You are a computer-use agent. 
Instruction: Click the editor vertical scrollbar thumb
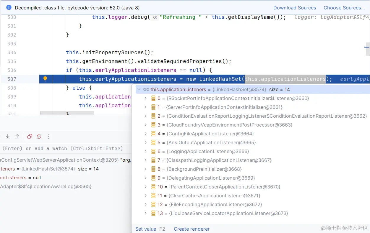click(x=368, y=49)
